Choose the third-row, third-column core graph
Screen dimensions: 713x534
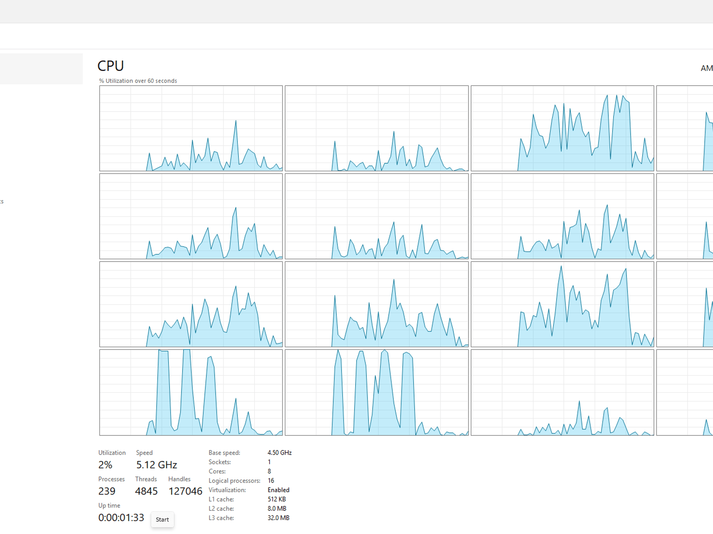(x=562, y=304)
